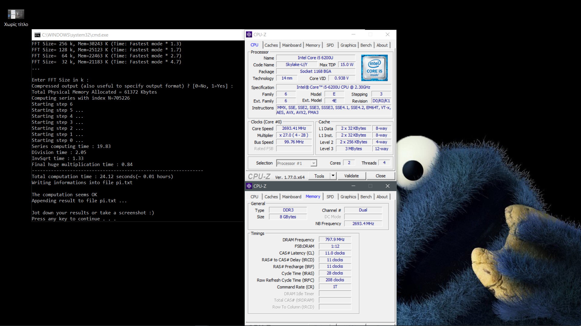This screenshot has height=326, width=581.
Task: Switch to CPU tab in lower CPU-Z window
Action: click(254, 197)
